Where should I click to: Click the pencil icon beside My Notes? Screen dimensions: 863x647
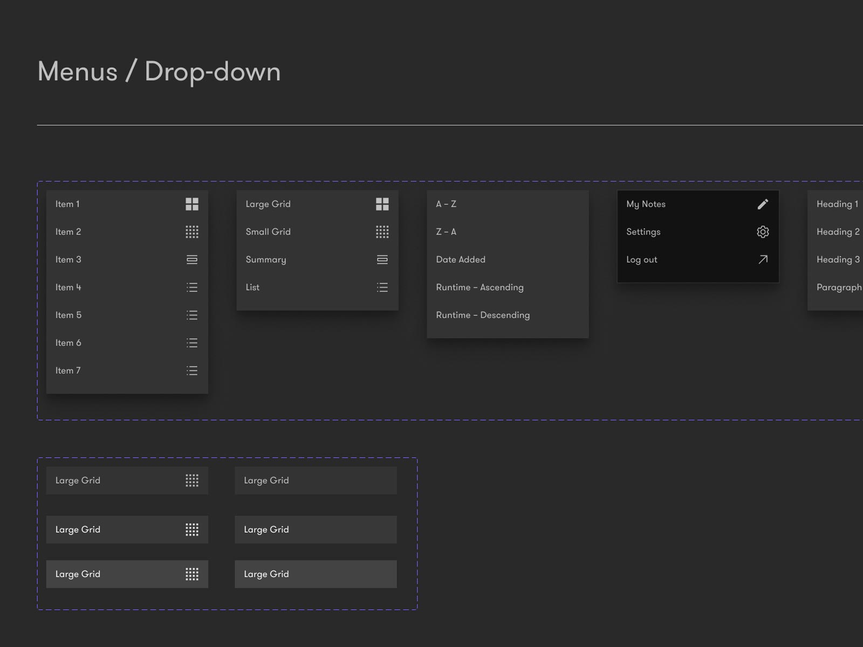click(763, 204)
